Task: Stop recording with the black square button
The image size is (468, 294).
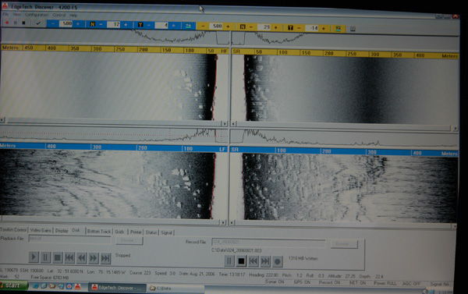Action: [241, 261]
